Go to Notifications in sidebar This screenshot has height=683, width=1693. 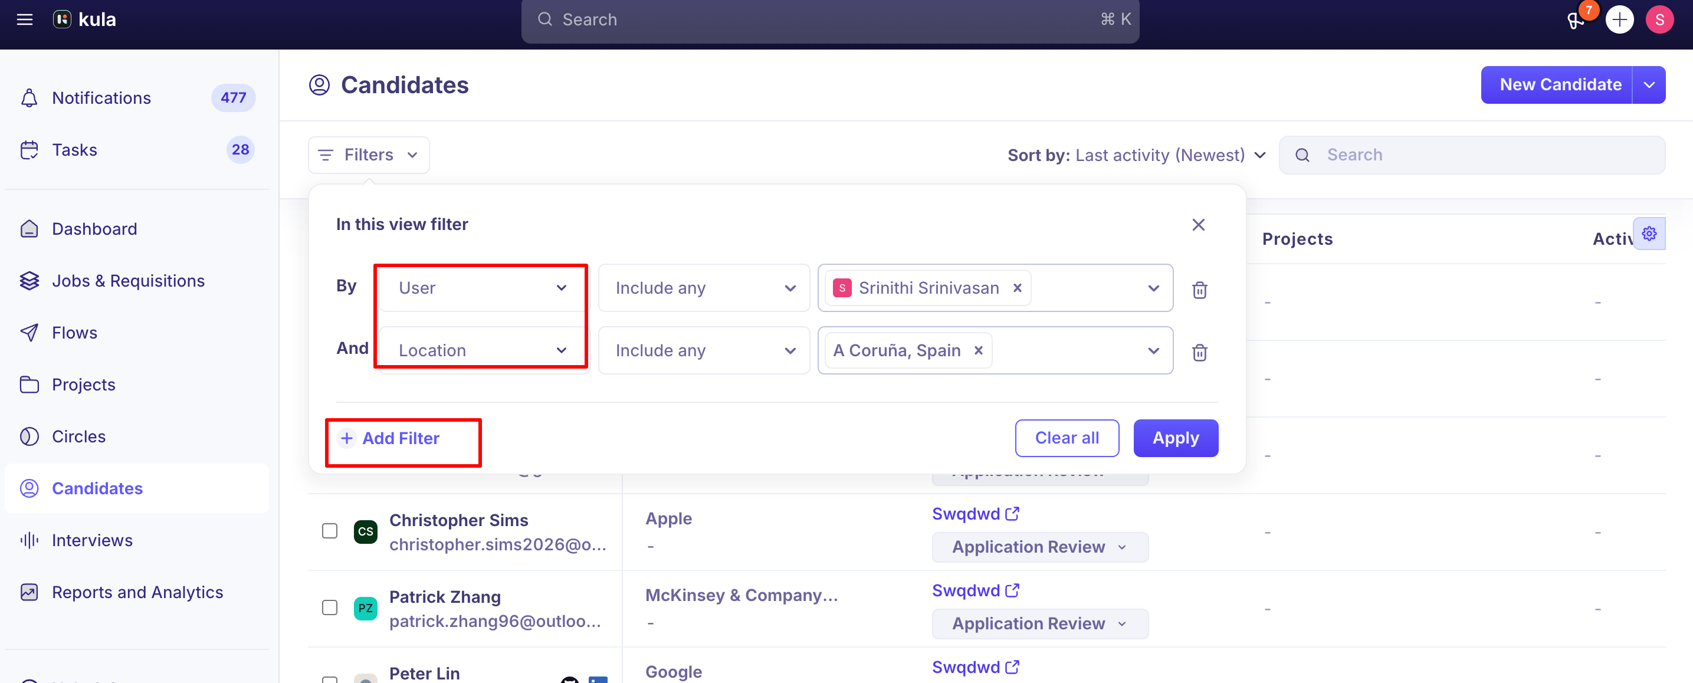click(x=137, y=98)
